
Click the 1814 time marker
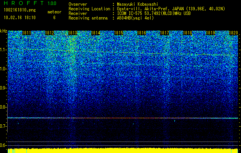point(96,33)
